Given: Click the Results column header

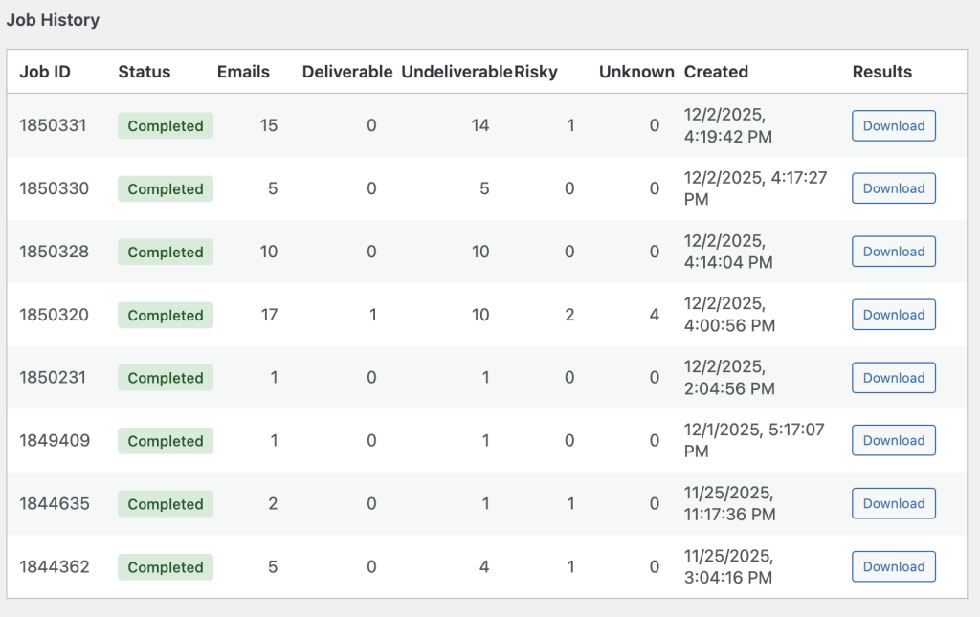Looking at the screenshot, I should pyautogui.click(x=881, y=72).
